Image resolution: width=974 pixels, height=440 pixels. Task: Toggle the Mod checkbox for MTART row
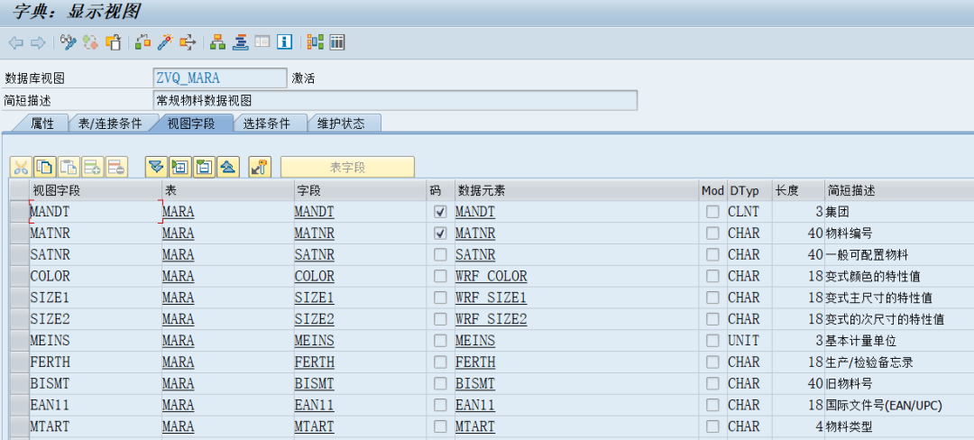coord(712,426)
